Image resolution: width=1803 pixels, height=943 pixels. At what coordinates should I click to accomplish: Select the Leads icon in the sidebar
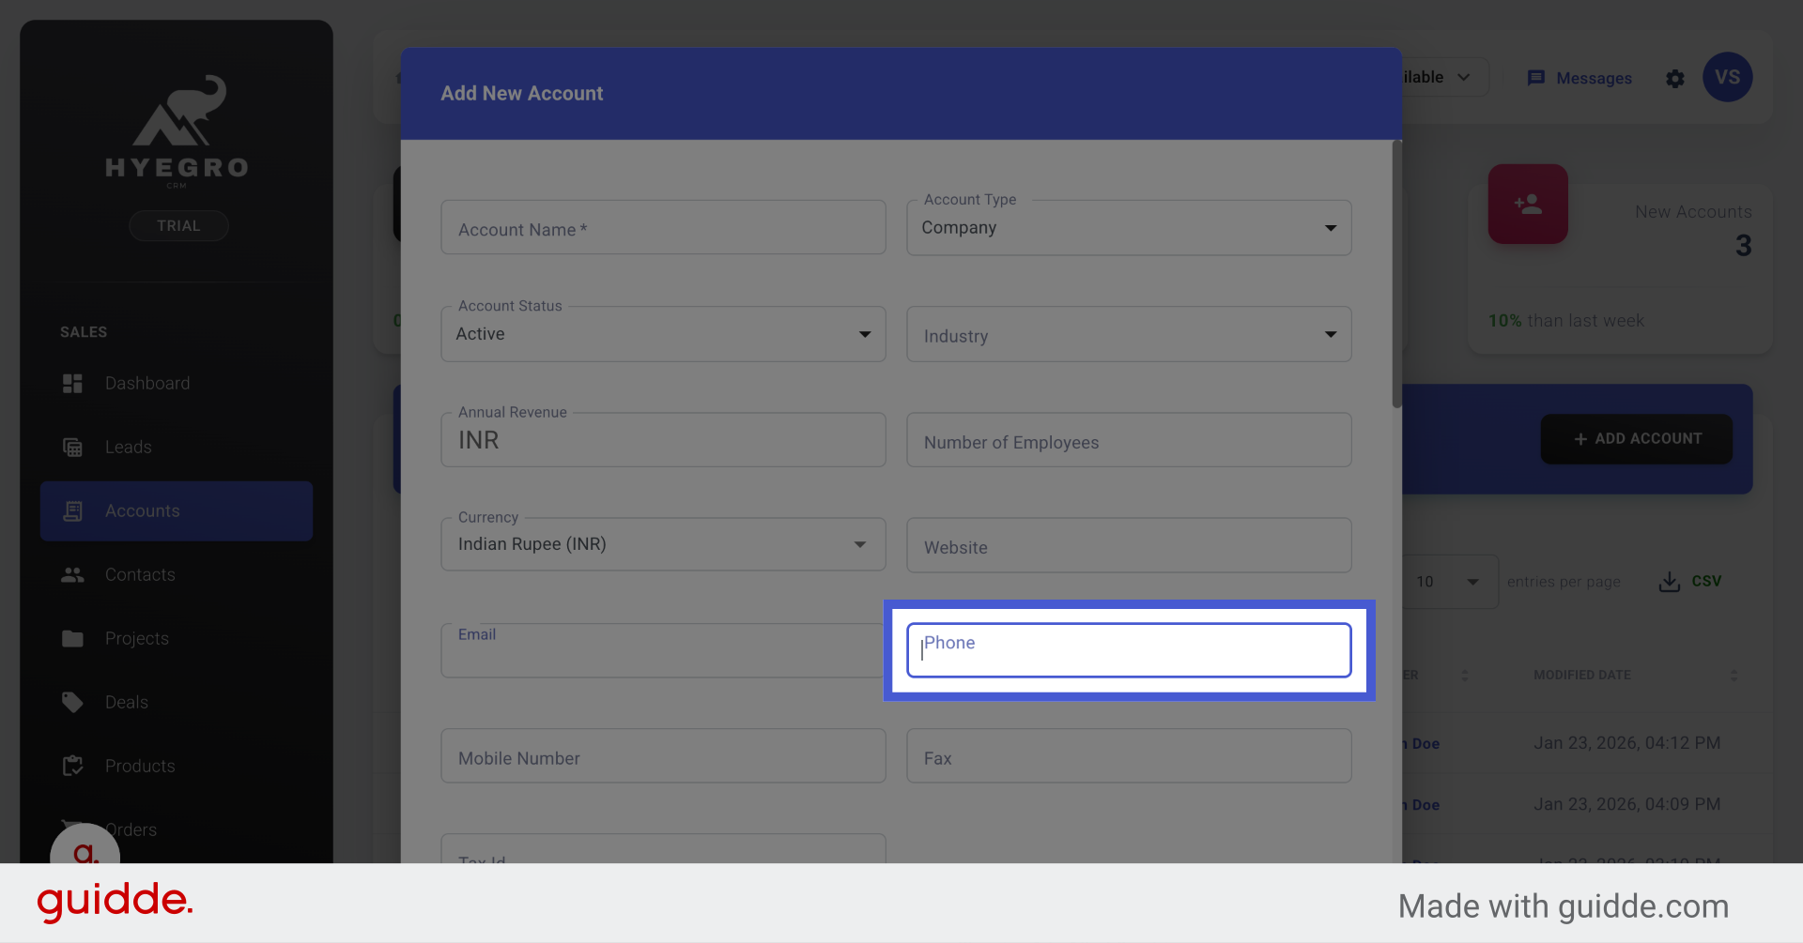72,447
